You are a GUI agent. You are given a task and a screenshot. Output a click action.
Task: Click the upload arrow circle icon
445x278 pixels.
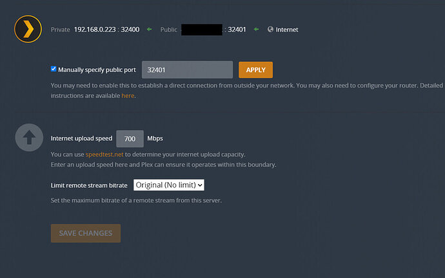tap(29, 138)
